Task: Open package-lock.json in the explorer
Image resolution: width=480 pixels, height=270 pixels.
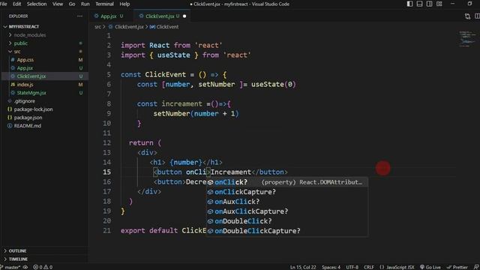Action: point(44,109)
